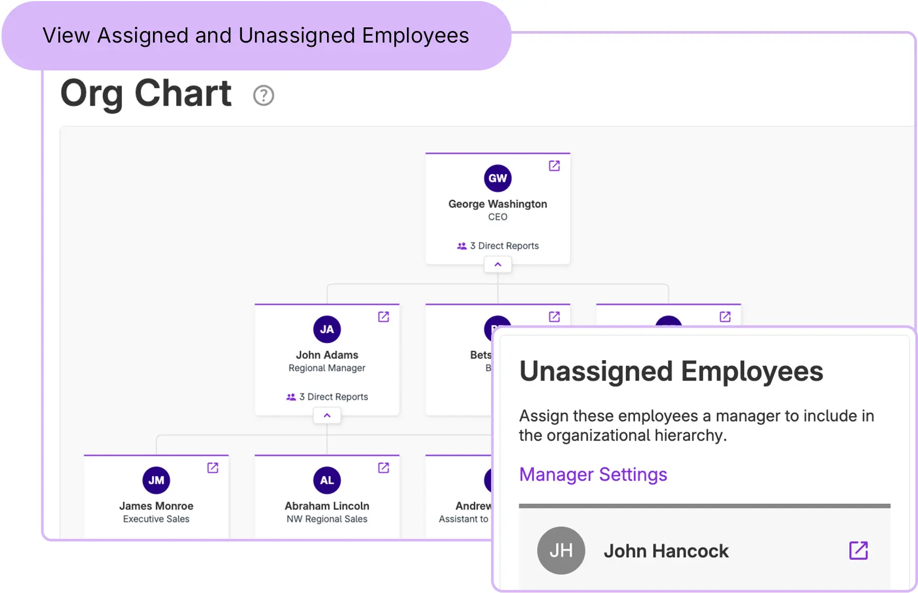Open George Washington's profile via external-link icon
This screenshot has height=593, width=918.
554,166
